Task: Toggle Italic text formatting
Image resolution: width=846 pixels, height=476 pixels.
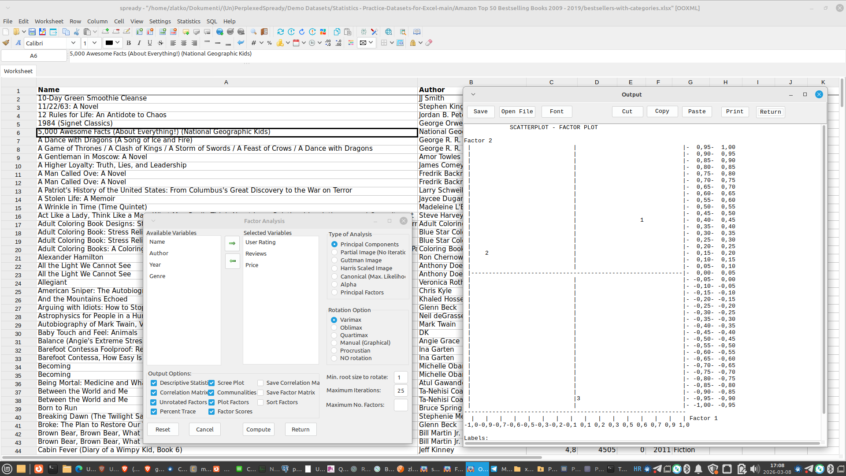Action: 139,43
